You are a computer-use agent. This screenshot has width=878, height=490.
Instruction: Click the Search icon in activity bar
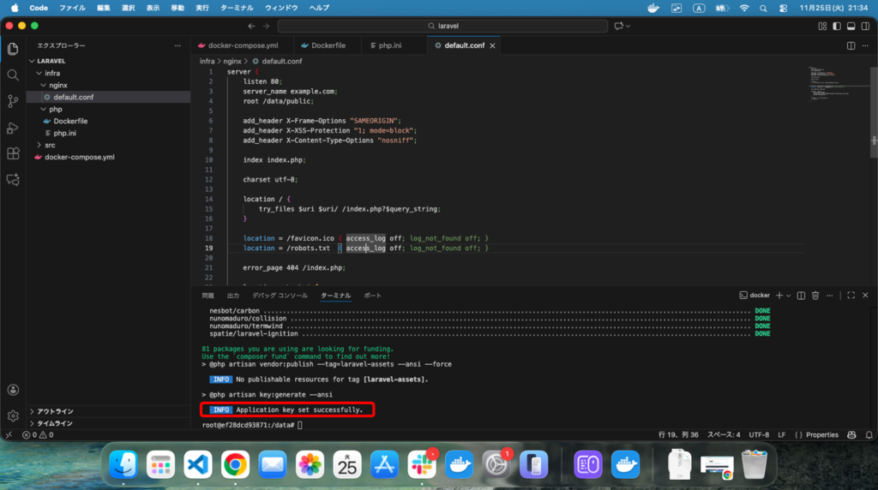coord(13,75)
